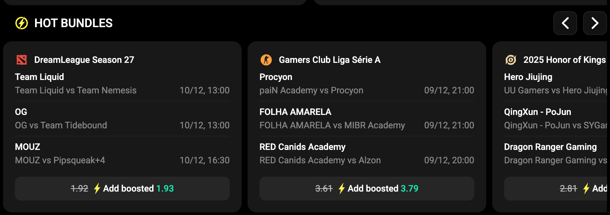Viewport: 610px width, 215px height.
Task: Add boosted 1.93 DreamLeague bundle
Action: coord(122,189)
